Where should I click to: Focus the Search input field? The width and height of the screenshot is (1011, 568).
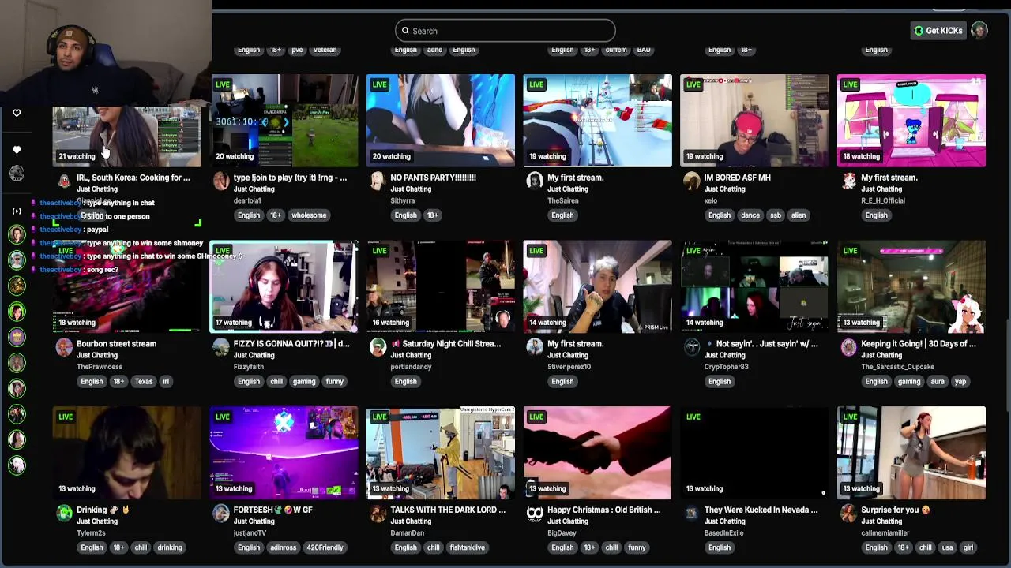505,31
